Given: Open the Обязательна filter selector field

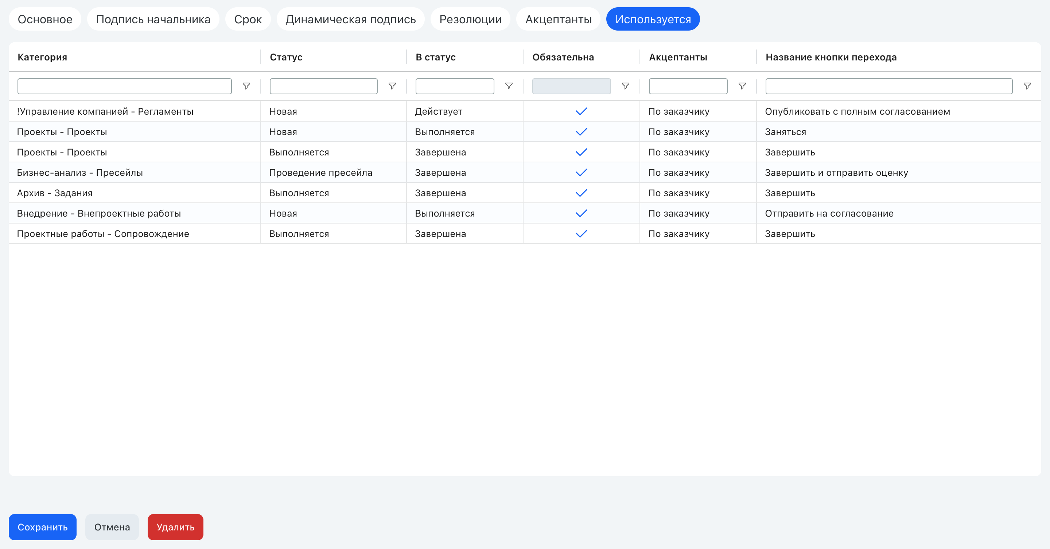Looking at the screenshot, I should click(x=571, y=86).
